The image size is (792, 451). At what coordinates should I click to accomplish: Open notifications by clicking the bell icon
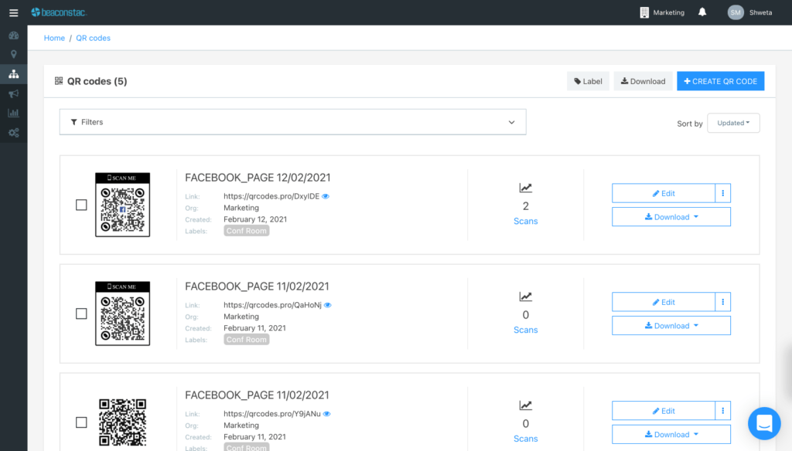pyautogui.click(x=702, y=12)
